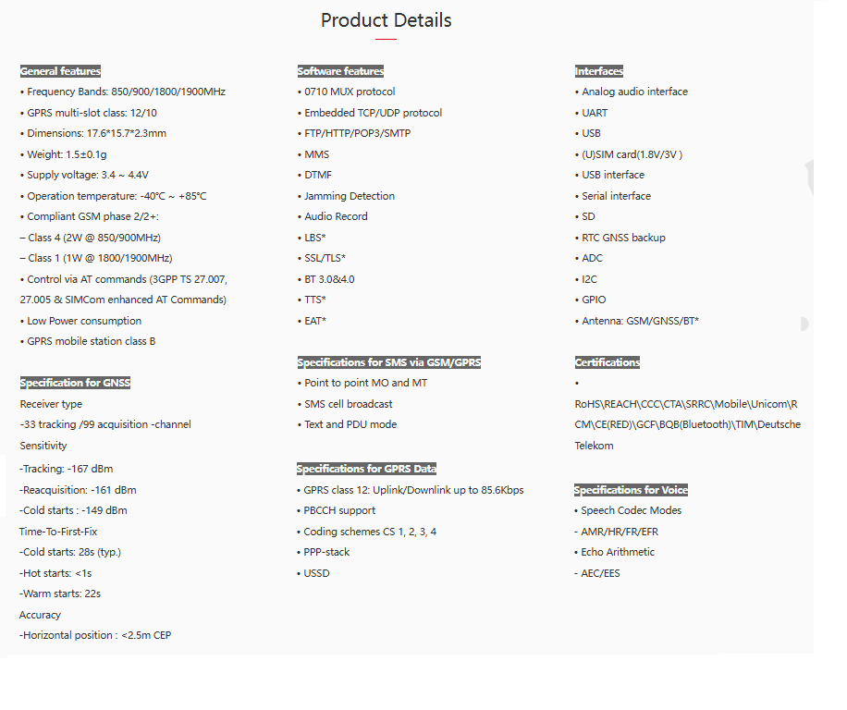Select Specifications for SMS via GSM/GPRS header
The width and height of the screenshot is (847, 710).
pyautogui.click(x=388, y=362)
